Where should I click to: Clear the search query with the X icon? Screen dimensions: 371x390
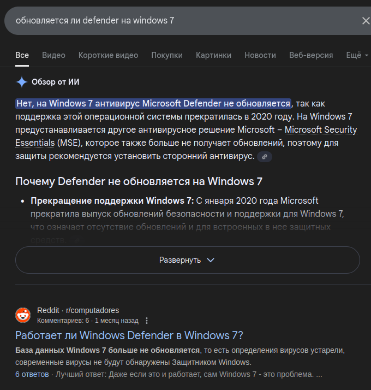(x=366, y=21)
